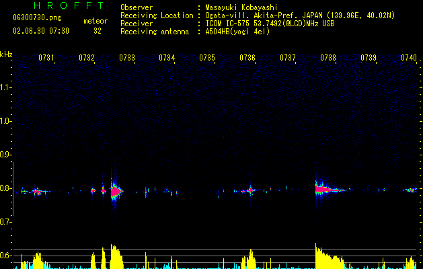Click the Observer label

[x=137, y=7]
